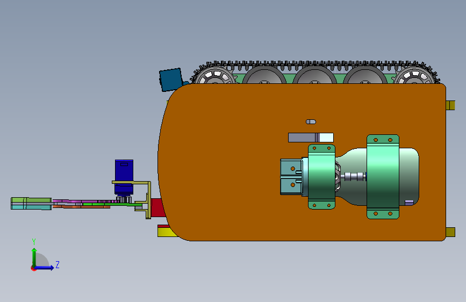The width and height of the screenshot is (466, 302).
Task: Click the green Y axis arrow
Action: point(34,257)
